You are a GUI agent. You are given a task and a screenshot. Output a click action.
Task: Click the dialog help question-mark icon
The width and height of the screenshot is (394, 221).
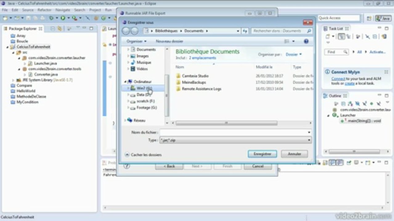coord(306,41)
